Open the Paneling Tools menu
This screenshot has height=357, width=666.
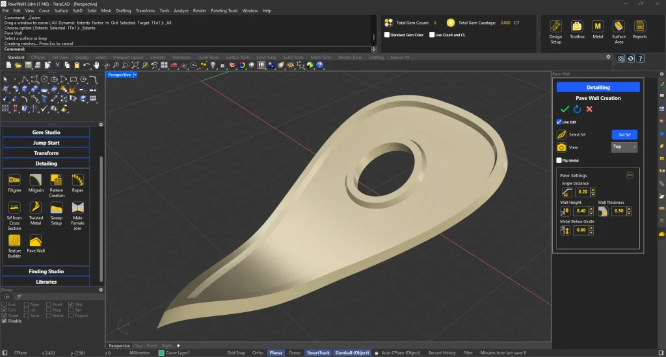223,11
